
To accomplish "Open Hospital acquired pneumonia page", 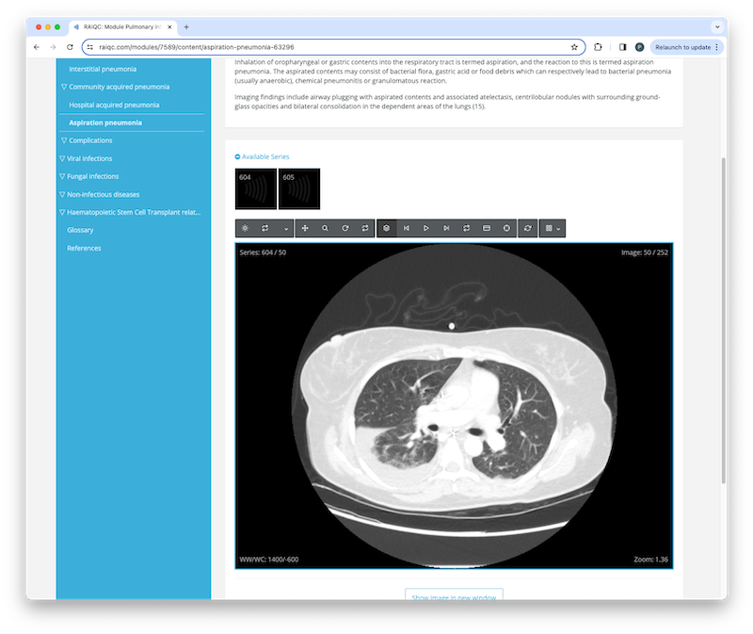I will [x=114, y=105].
